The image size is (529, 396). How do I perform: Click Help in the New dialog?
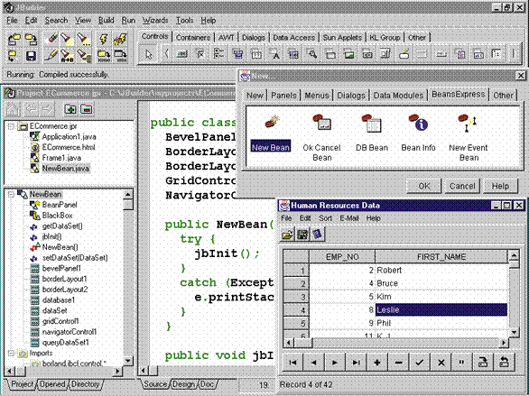500,186
